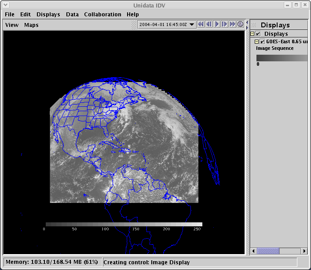
Task: Open the Displays menu in menu bar
Action: [x=48, y=14]
